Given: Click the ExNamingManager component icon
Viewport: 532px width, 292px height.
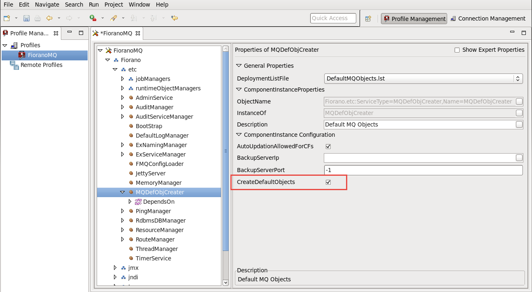Looking at the screenshot, I should click(131, 145).
